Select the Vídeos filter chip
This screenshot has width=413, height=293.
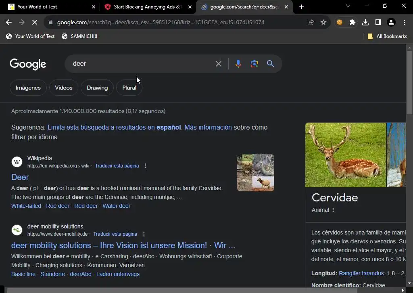coord(64,88)
